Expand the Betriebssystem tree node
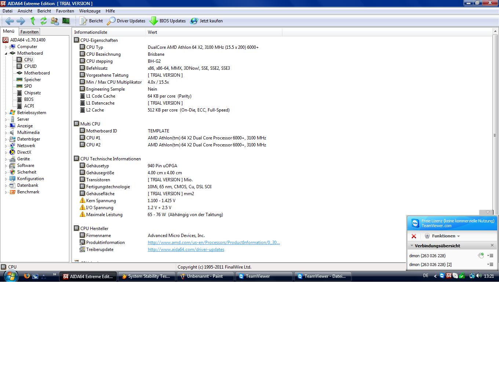 (x=6, y=113)
